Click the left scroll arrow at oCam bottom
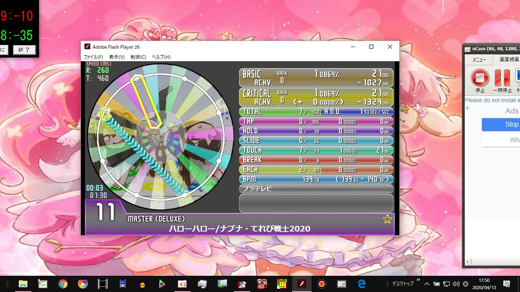 [x=467, y=262]
